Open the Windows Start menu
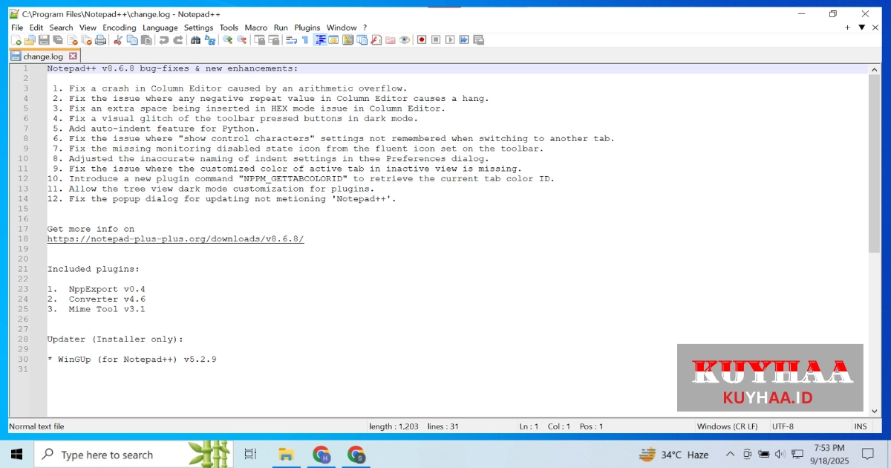The image size is (891, 468). [x=16, y=454]
